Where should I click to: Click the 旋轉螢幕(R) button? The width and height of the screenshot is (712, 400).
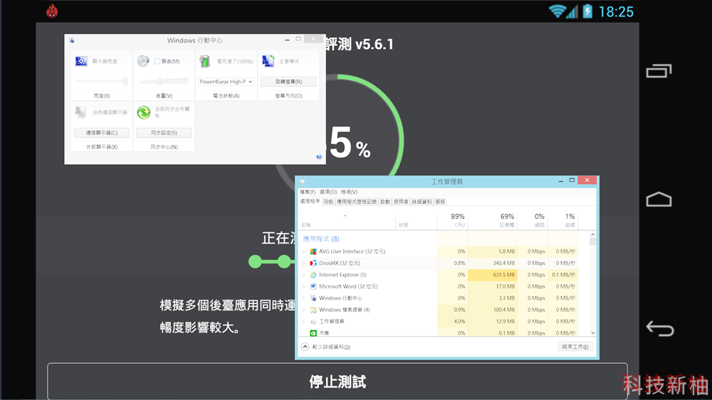(x=288, y=82)
